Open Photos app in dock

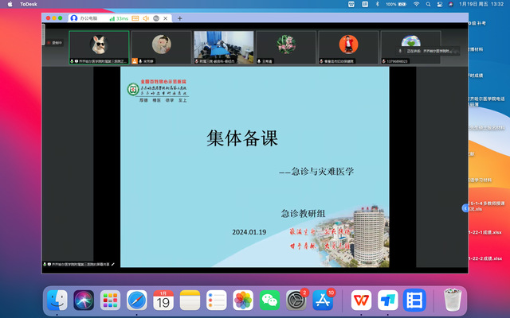coord(243,300)
